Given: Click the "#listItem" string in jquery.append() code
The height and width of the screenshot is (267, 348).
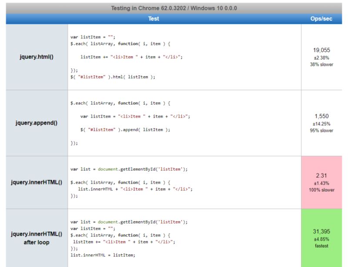Looking at the screenshot, I should (x=101, y=130).
